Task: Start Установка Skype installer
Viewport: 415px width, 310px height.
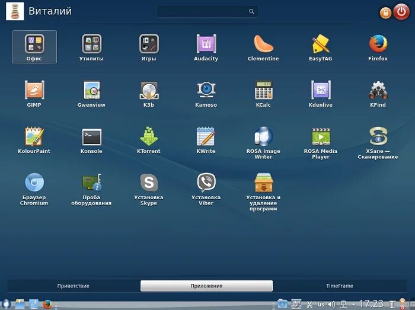Action: click(149, 189)
